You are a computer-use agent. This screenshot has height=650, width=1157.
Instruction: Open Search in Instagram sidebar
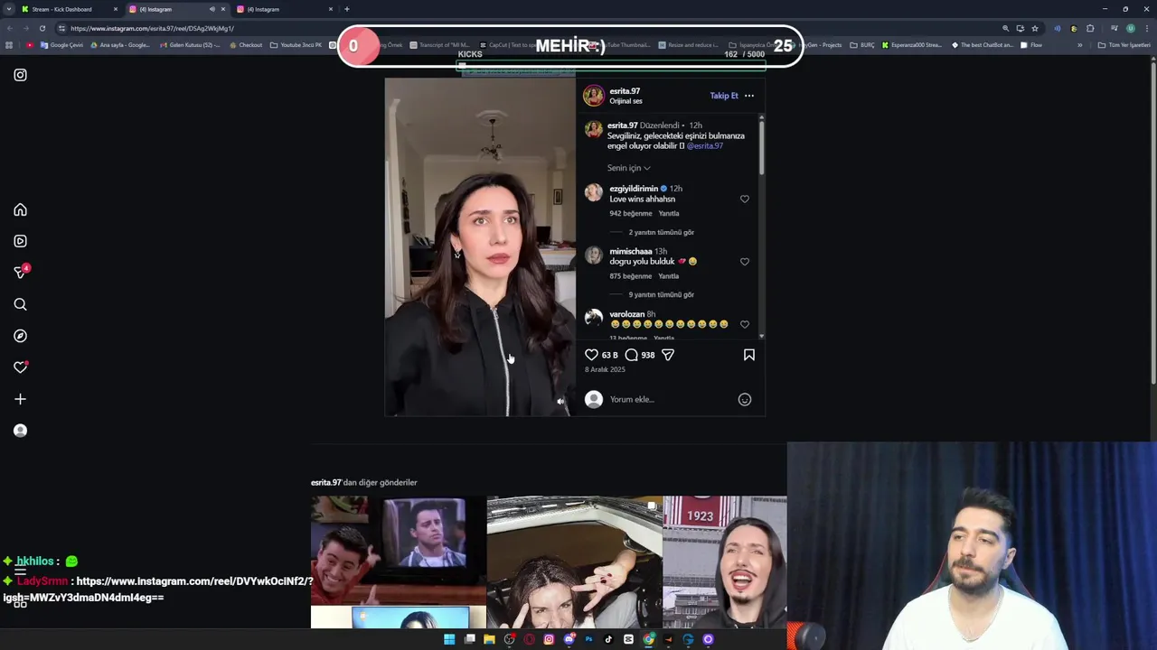point(20,304)
